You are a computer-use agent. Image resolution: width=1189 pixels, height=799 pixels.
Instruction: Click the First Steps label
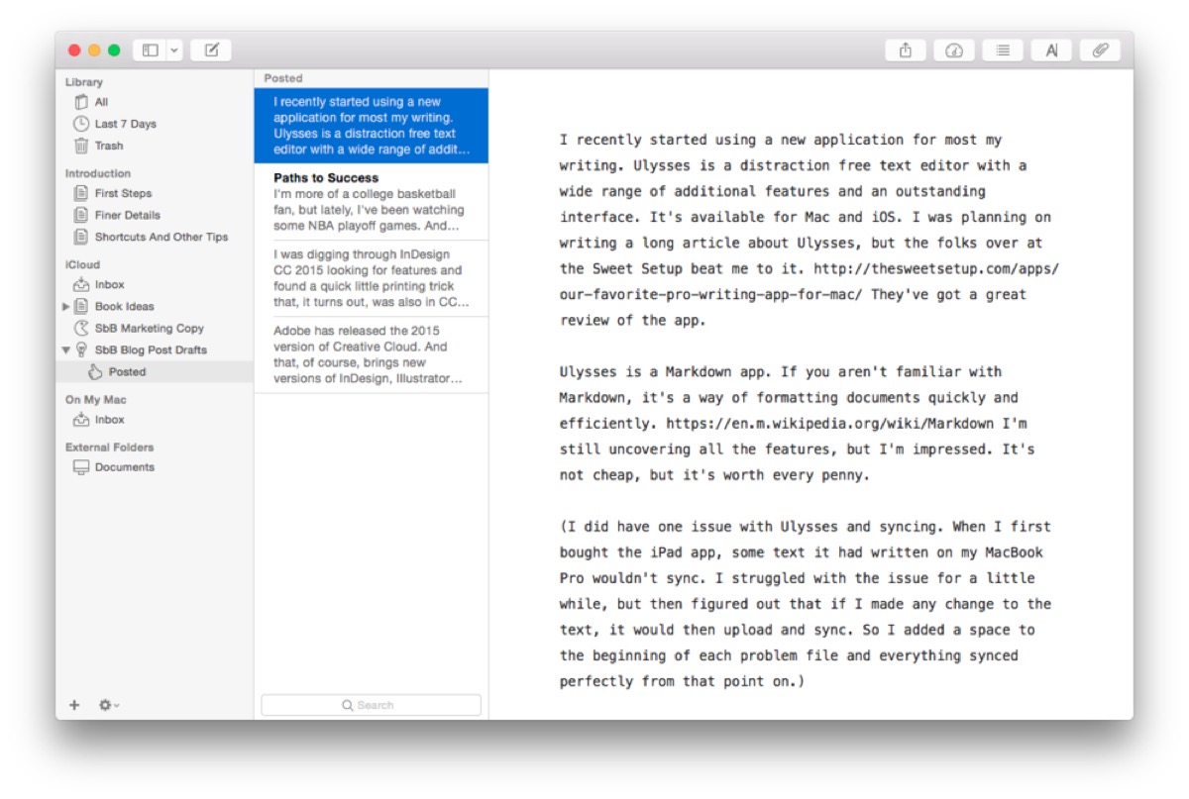(124, 193)
